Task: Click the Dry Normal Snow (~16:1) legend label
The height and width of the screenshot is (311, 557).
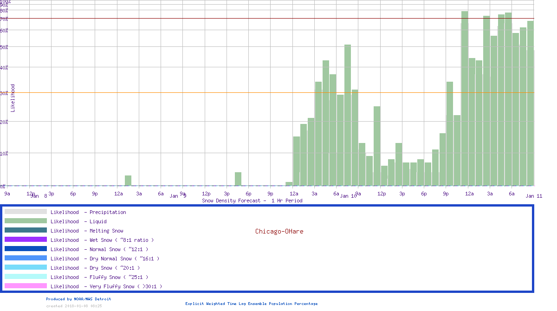Action: coord(105,259)
